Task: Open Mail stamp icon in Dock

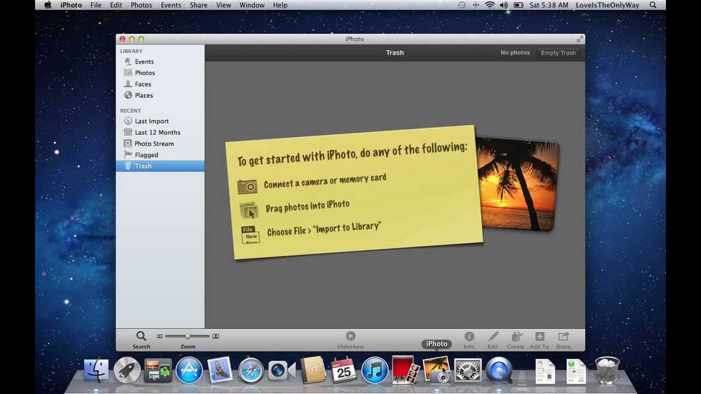Action: tap(220, 370)
